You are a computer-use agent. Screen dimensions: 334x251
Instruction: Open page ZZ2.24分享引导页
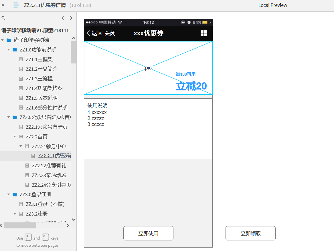51,185
